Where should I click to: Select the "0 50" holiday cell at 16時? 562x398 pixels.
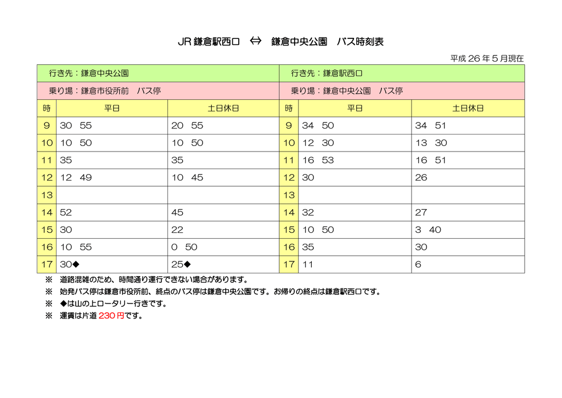click(x=223, y=247)
